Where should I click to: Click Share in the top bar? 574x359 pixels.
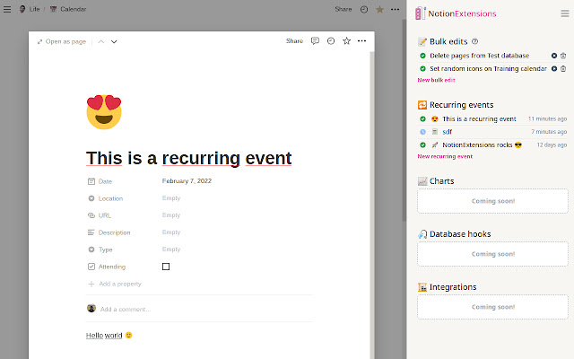[343, 9]
